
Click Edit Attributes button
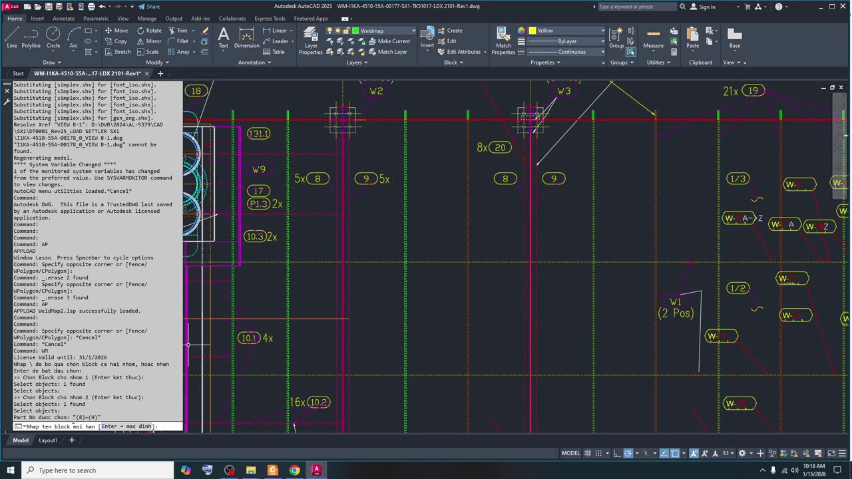(x=460, y=52)
